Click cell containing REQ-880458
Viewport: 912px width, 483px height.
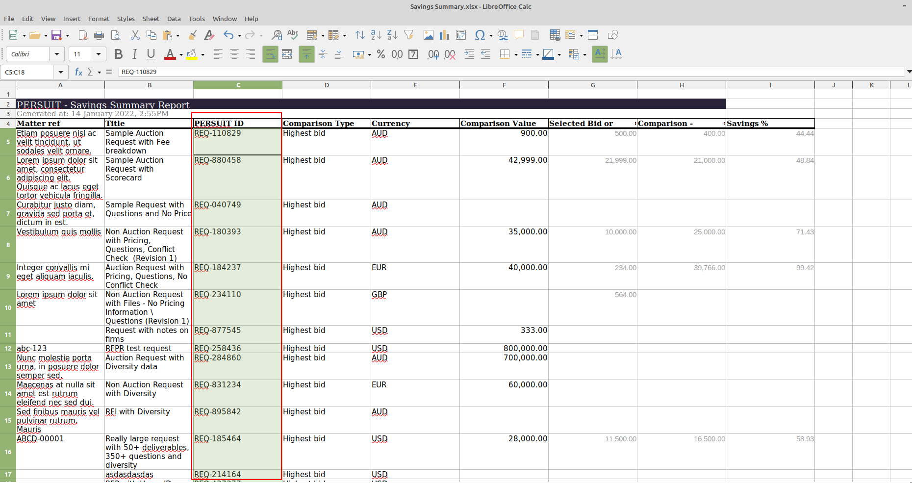click(x=237, y=178)
